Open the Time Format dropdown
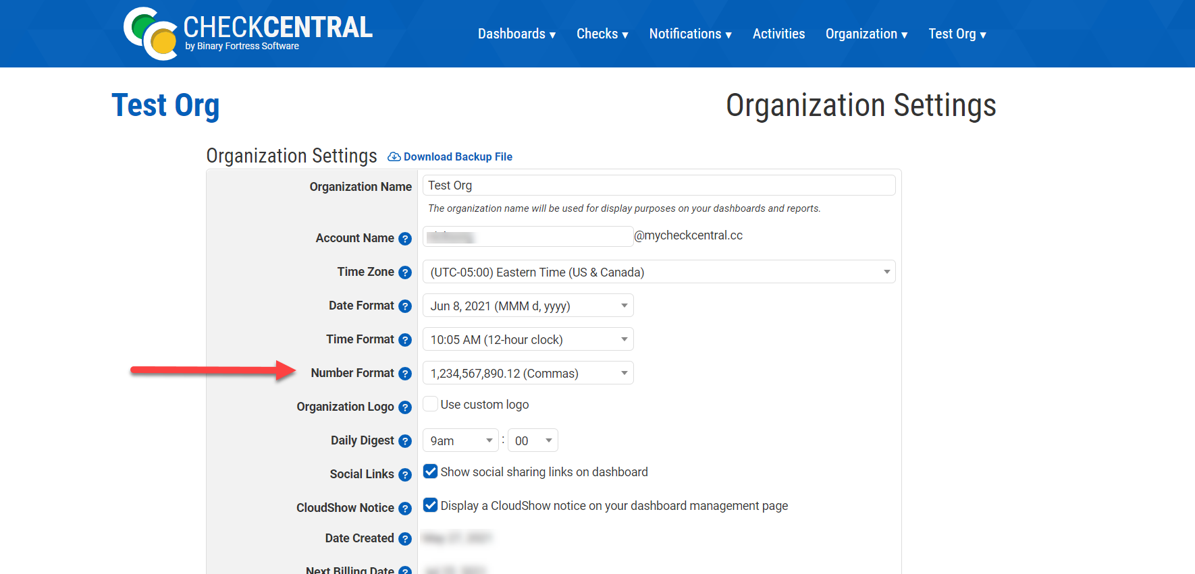The width and height of the screenshot is (1195, 574). (527, 339)
